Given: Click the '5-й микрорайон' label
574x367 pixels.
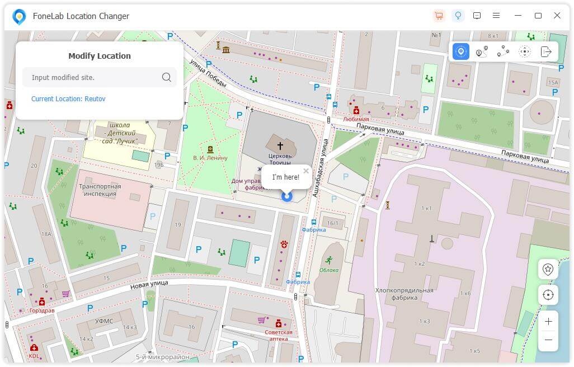Looking at the screenshot, I should point(163,357).
